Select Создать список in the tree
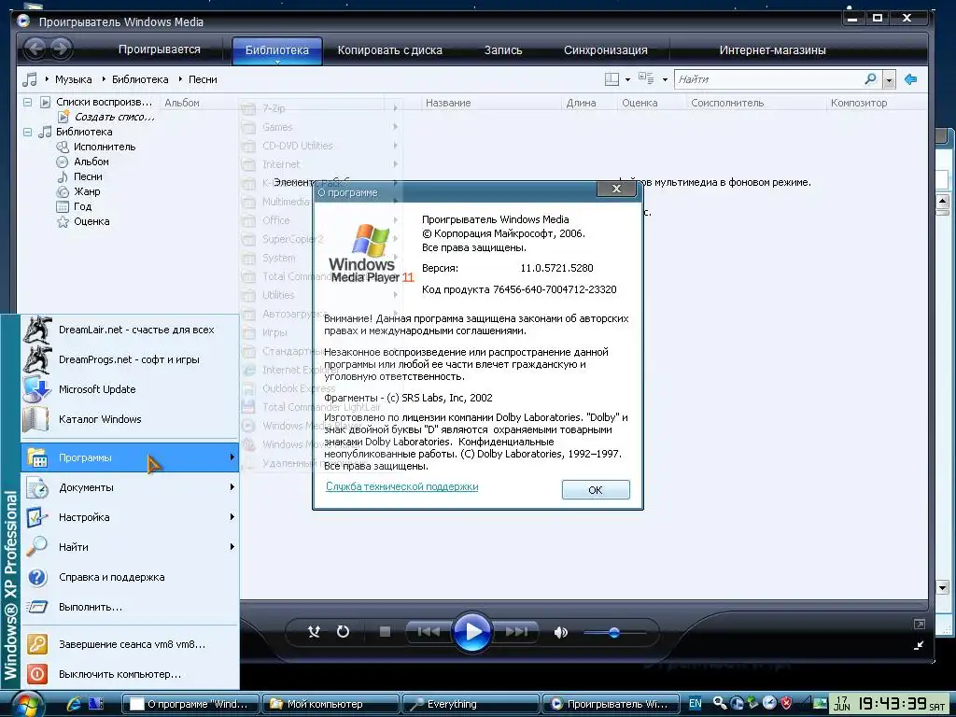The width and height of the screenshot is (956, 717). [x=114, y=117]
